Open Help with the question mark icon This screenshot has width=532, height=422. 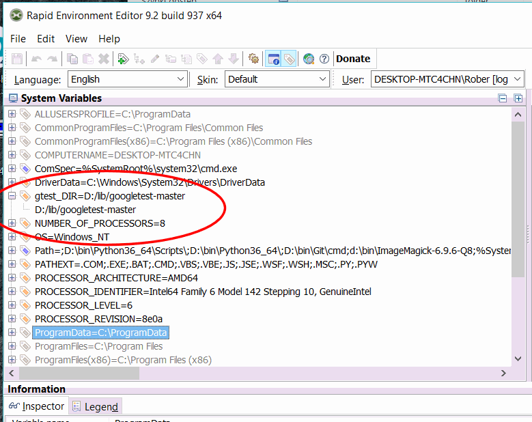[324, 59]
